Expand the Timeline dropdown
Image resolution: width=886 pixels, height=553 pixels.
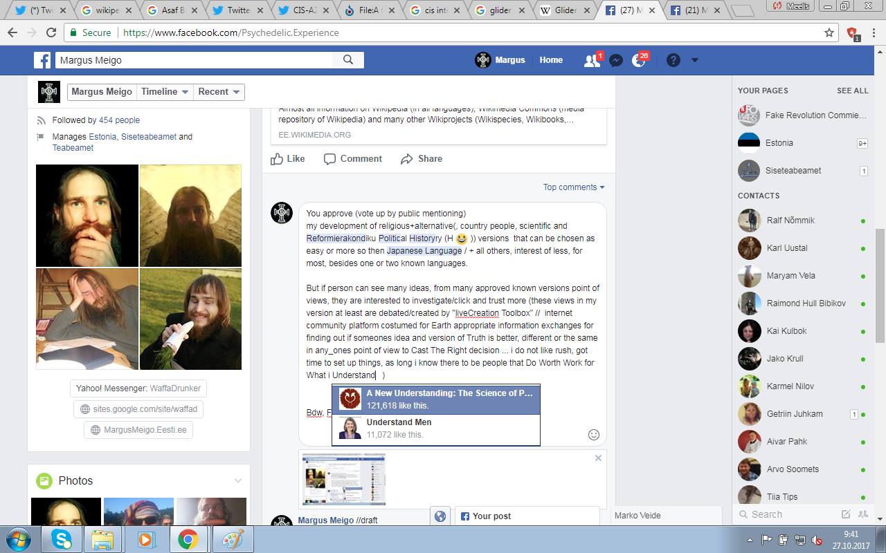(x=165, y=92)
